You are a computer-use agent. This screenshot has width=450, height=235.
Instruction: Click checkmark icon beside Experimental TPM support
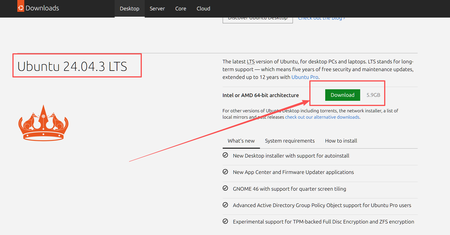pyautogui.click(x=225, y=221)
